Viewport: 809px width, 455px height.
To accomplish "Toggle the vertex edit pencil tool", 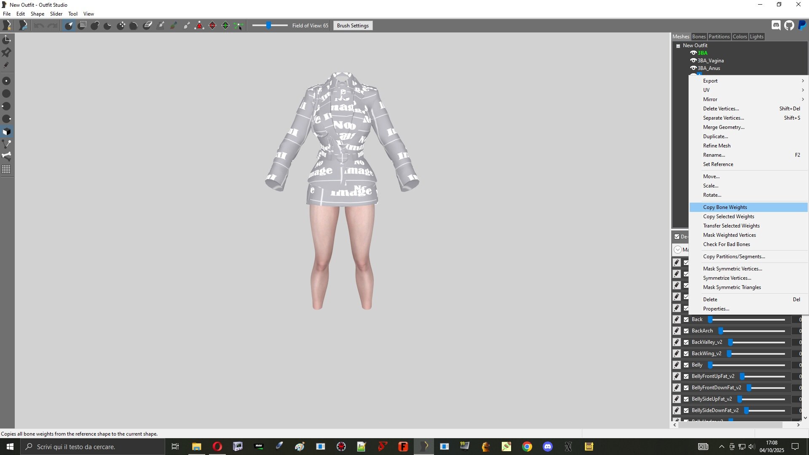I will tap(7, 65).
